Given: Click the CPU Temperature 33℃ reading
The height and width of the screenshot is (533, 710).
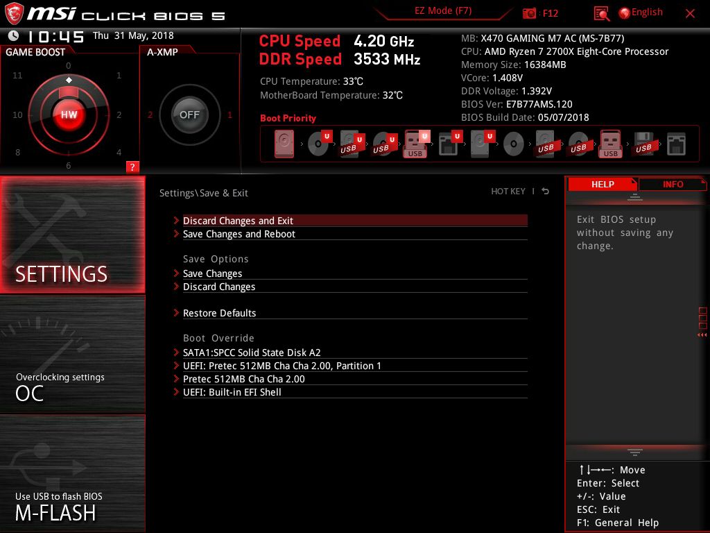Looking at the screenshot, I should click(311, 81).
